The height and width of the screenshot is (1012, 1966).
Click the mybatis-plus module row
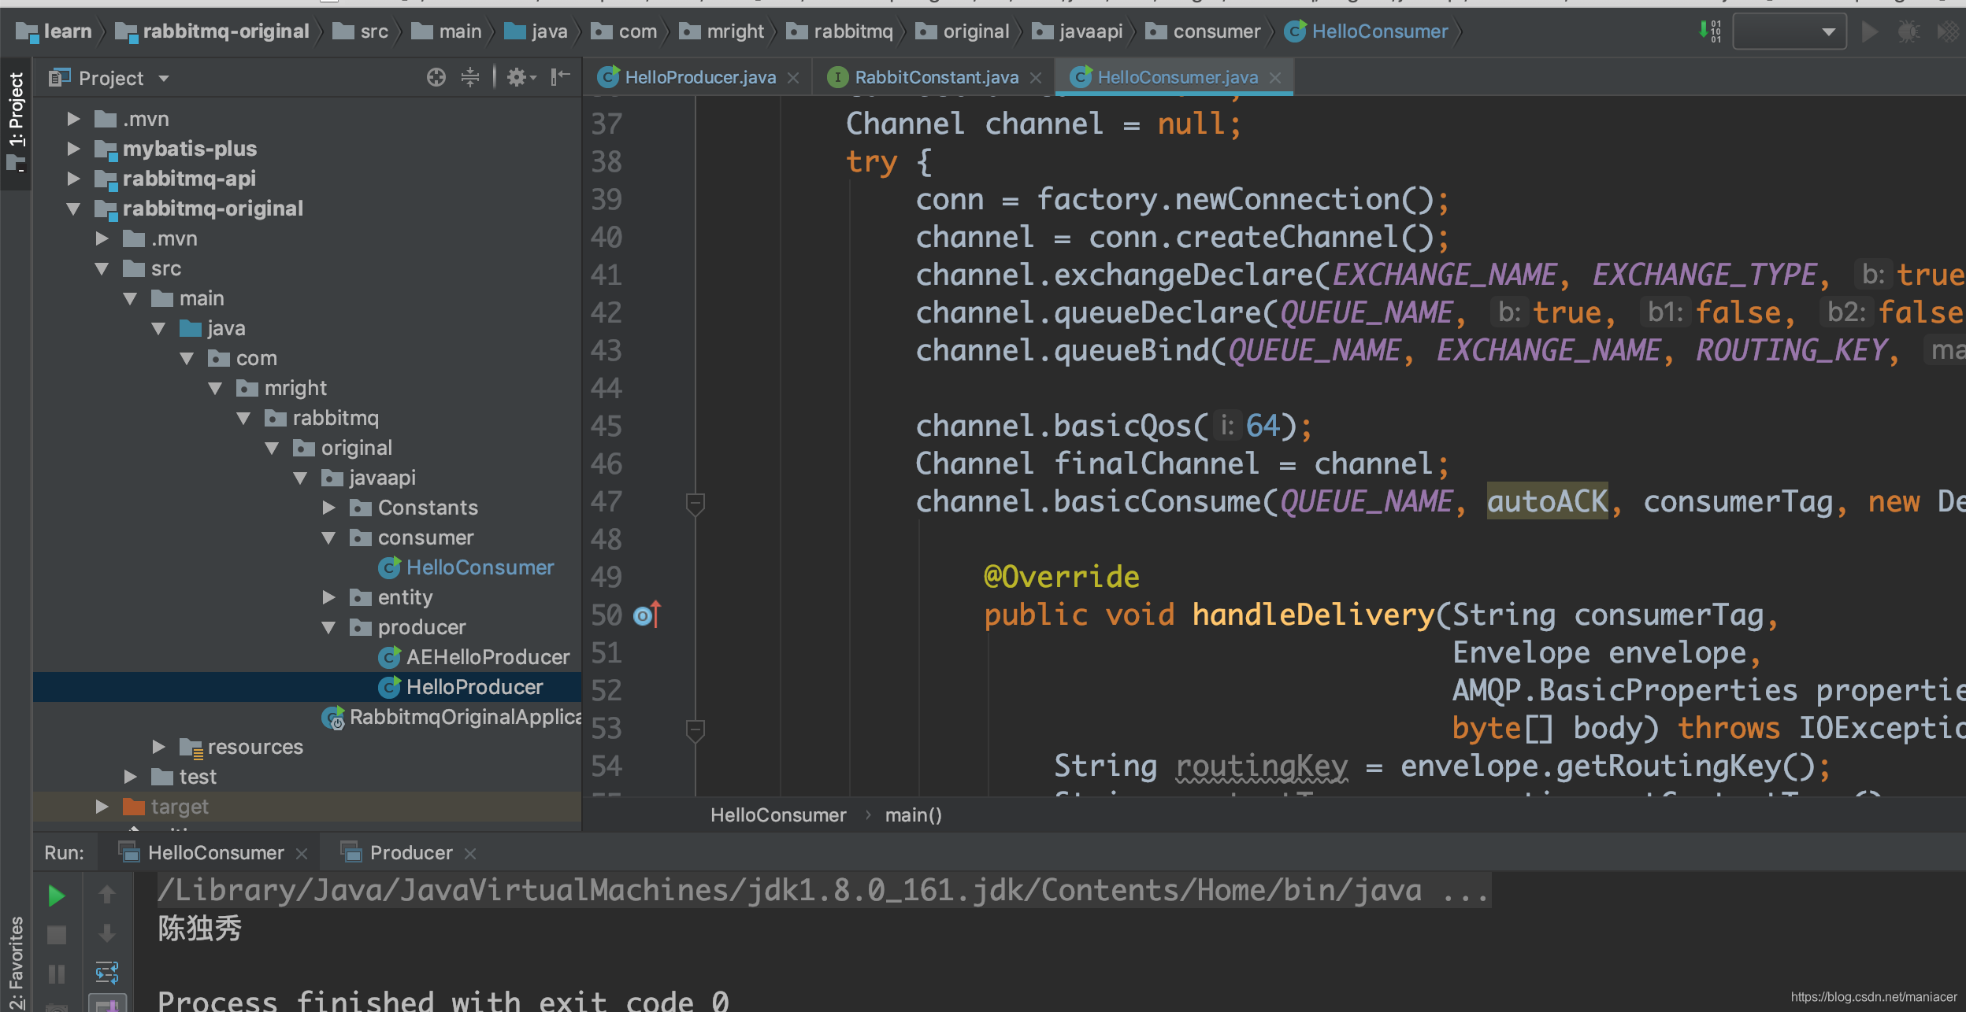coord(307,149)
